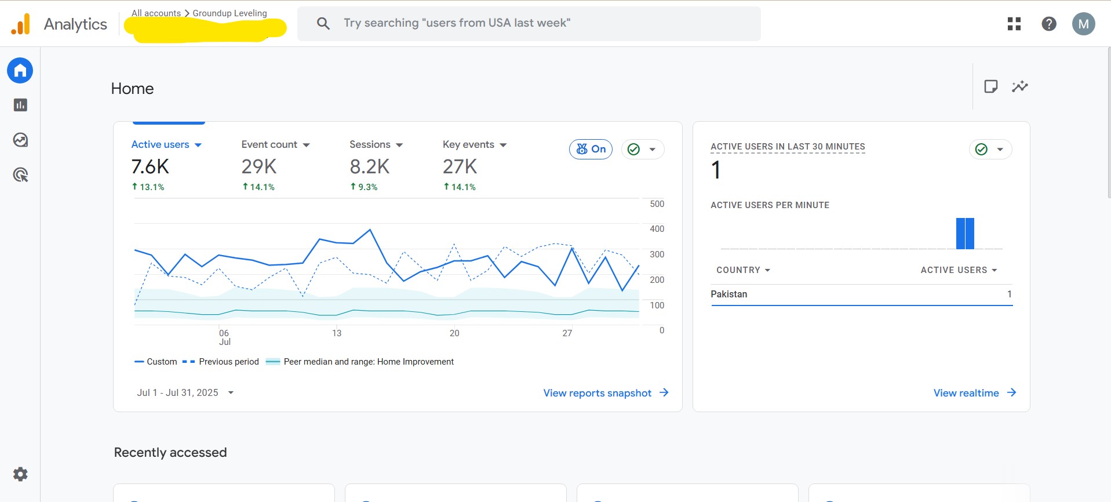The image size is (1111, 502).
Task: Open the Home icon in the sidebar
Action: coord(20,71)
